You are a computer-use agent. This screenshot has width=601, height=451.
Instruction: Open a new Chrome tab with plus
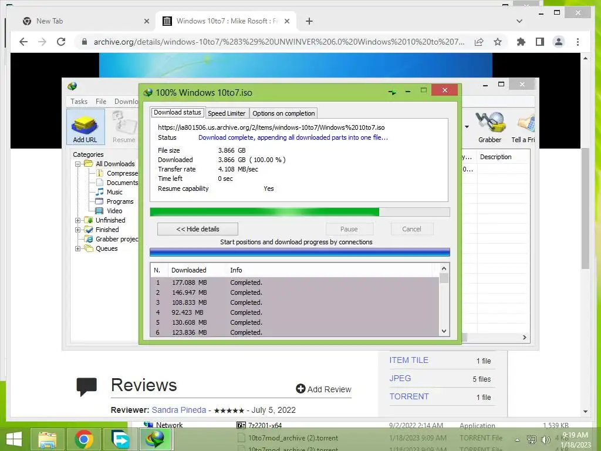click(x=309, y=21)
